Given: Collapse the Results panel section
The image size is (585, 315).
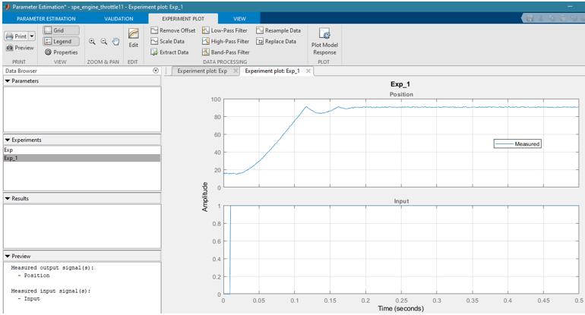Looking at the screenshot, I should (8, 198).
